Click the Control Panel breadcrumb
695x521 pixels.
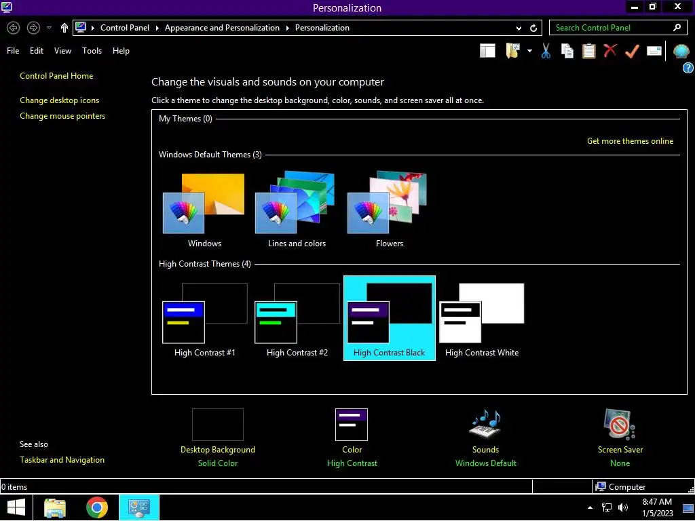(125, 27)
